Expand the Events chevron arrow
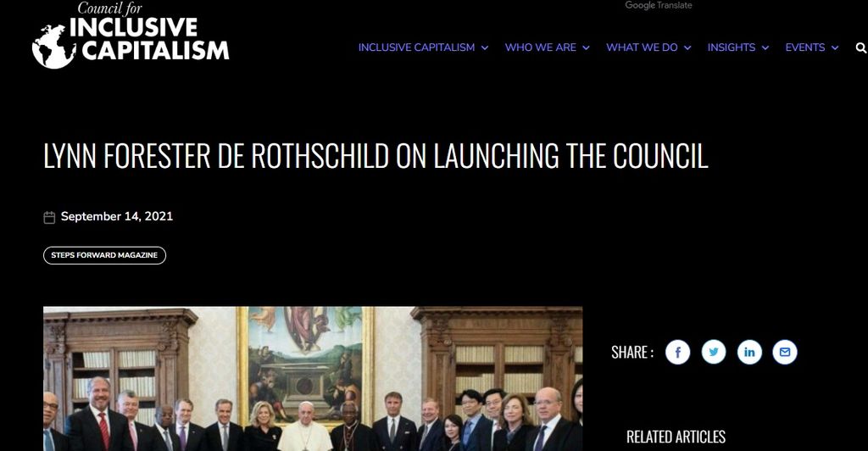The height and width of the screenshot is (451, 868). coord(835,48)
